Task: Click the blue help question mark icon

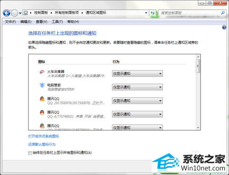Action: tap(224, 27)
